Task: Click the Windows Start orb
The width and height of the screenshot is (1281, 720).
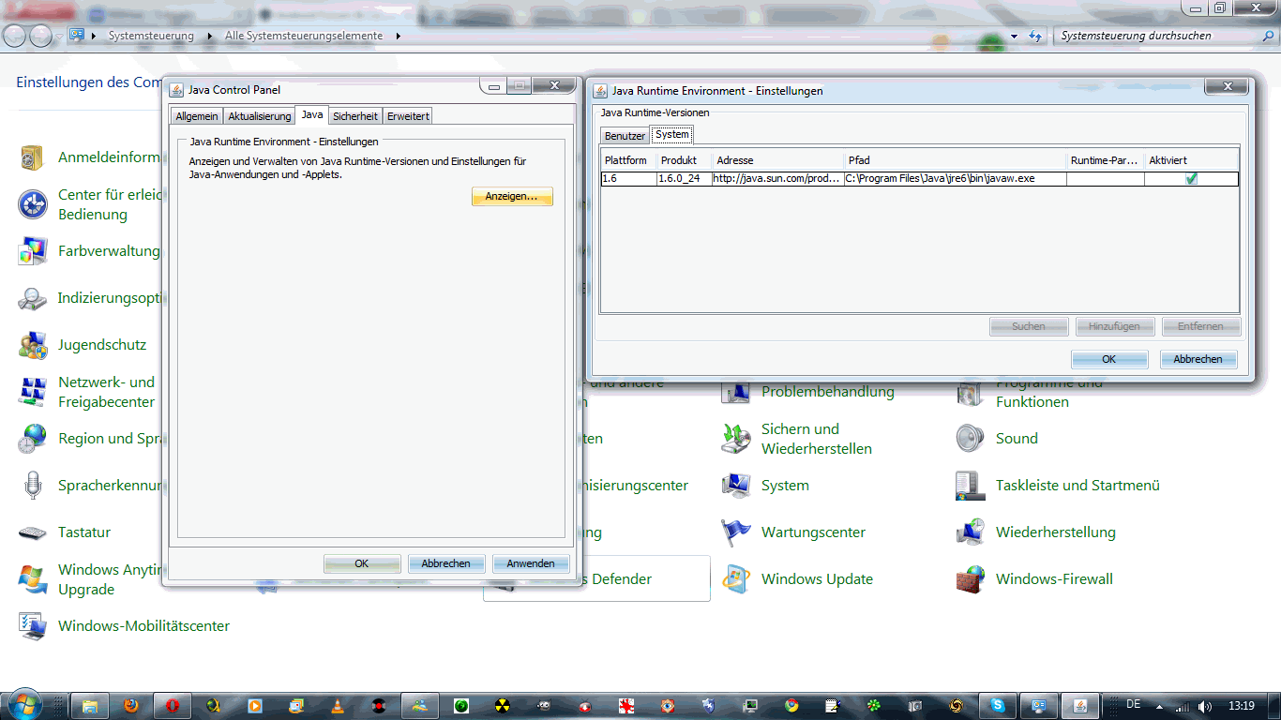Action: click(x=23, y=704)
